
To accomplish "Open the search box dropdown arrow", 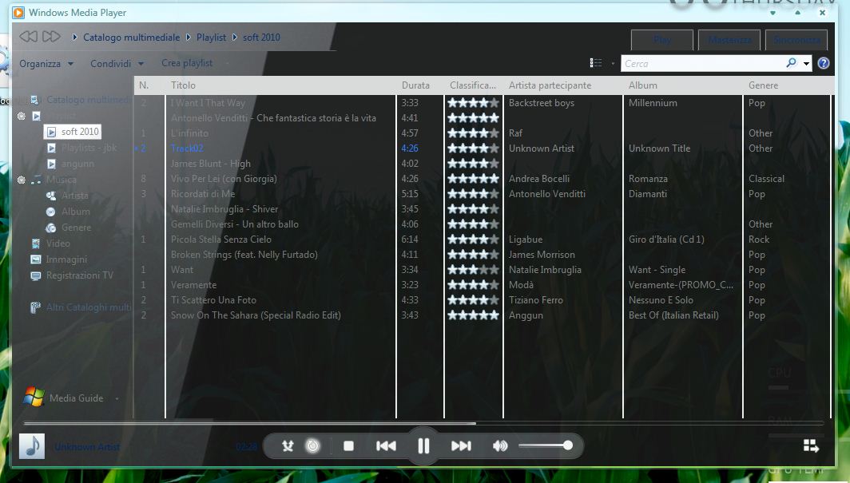I will pos(807,63).
